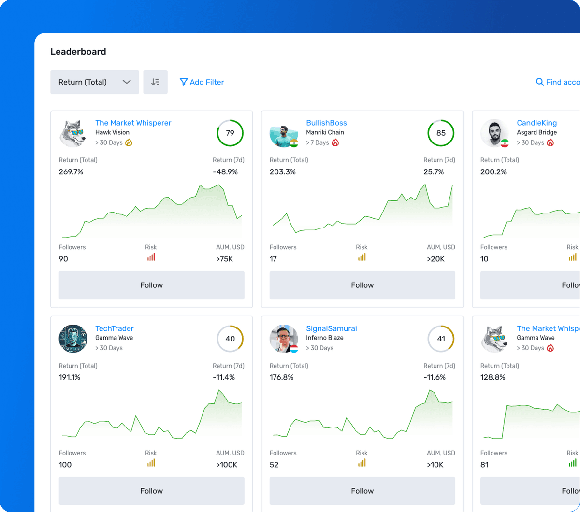Viewport: 580px width, 512px height.
Task: Click the magnifier icon beside Find account
Action: pos(540,82)
